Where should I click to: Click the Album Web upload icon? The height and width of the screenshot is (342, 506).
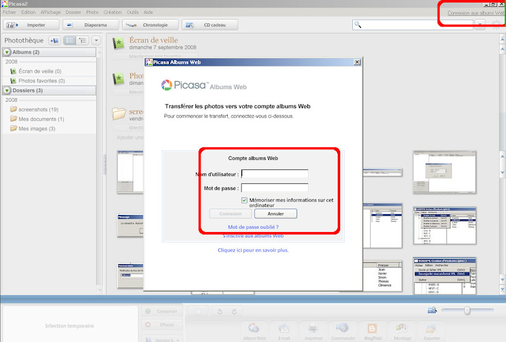coord(254,331)
